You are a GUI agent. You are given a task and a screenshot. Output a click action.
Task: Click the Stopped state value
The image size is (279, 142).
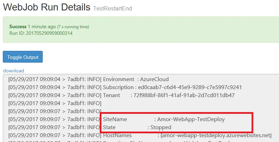coord(161,127)
